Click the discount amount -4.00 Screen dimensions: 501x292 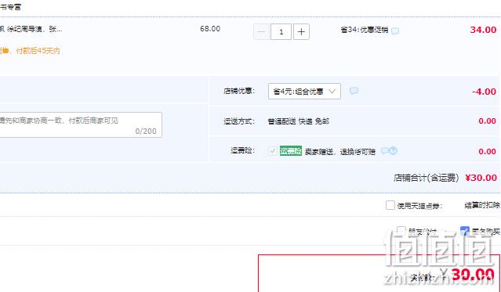pyautogui.click(x=484, y=92)
